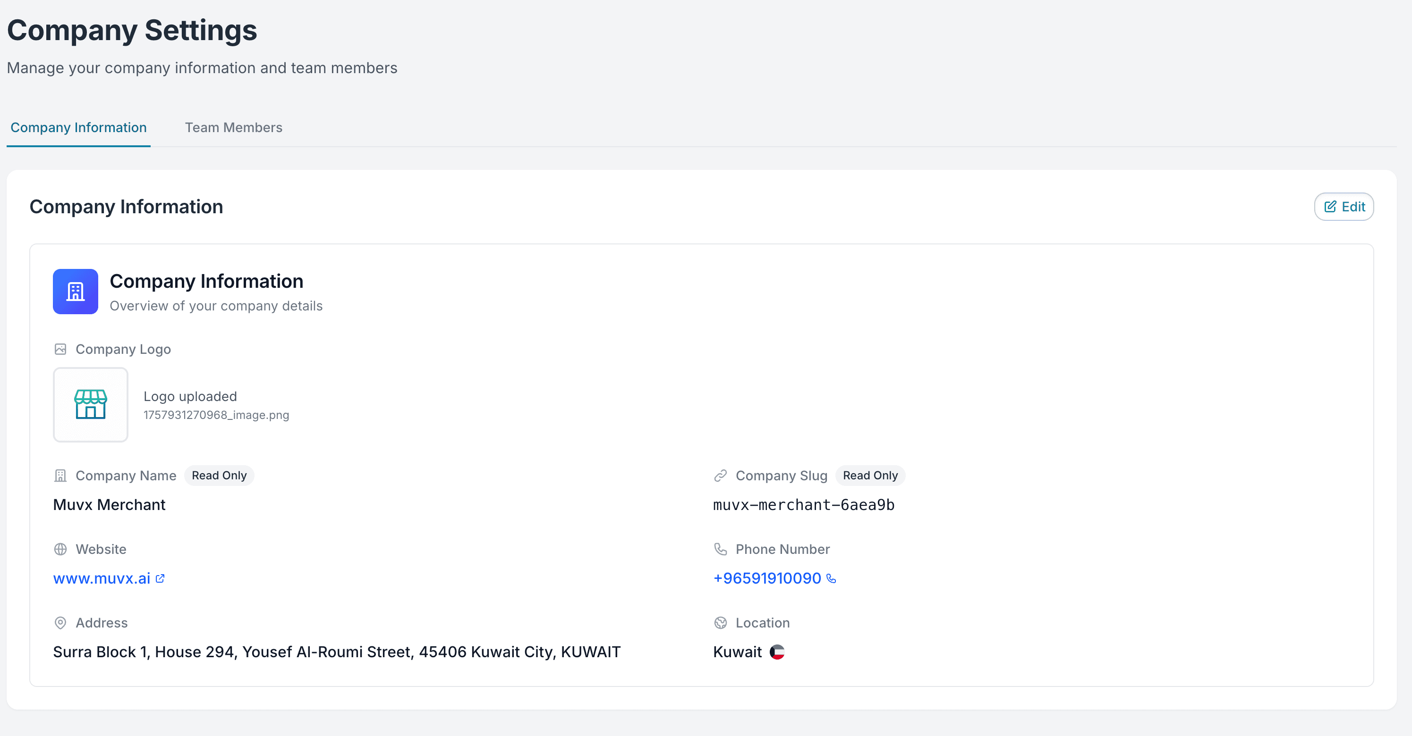This screenshot has height=736, width=1412.
Task: Open the www.muvx.ai website link
Action: pos(102,578)
